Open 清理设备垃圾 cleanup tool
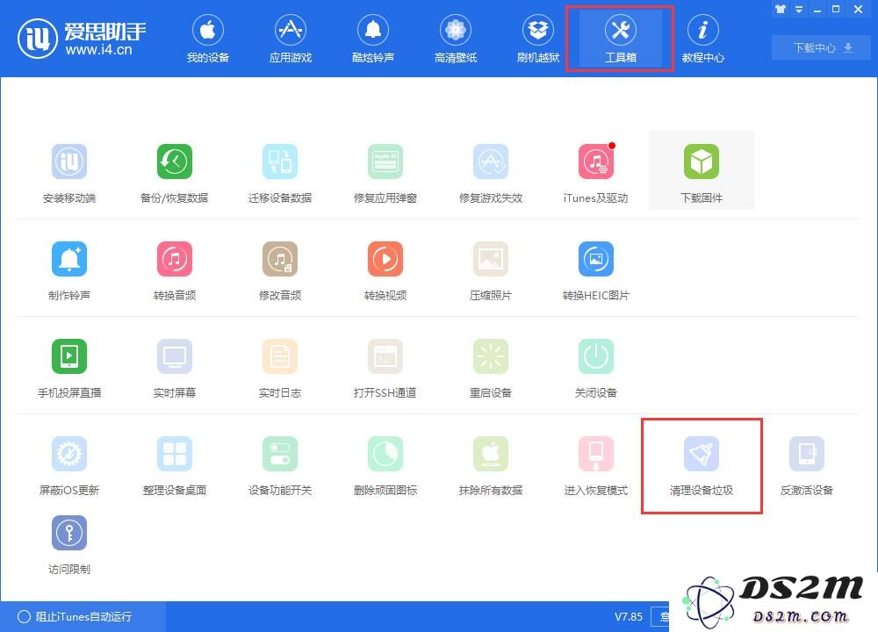The height and width of the screenshot is (632, 878). click(x=701, y=466)
